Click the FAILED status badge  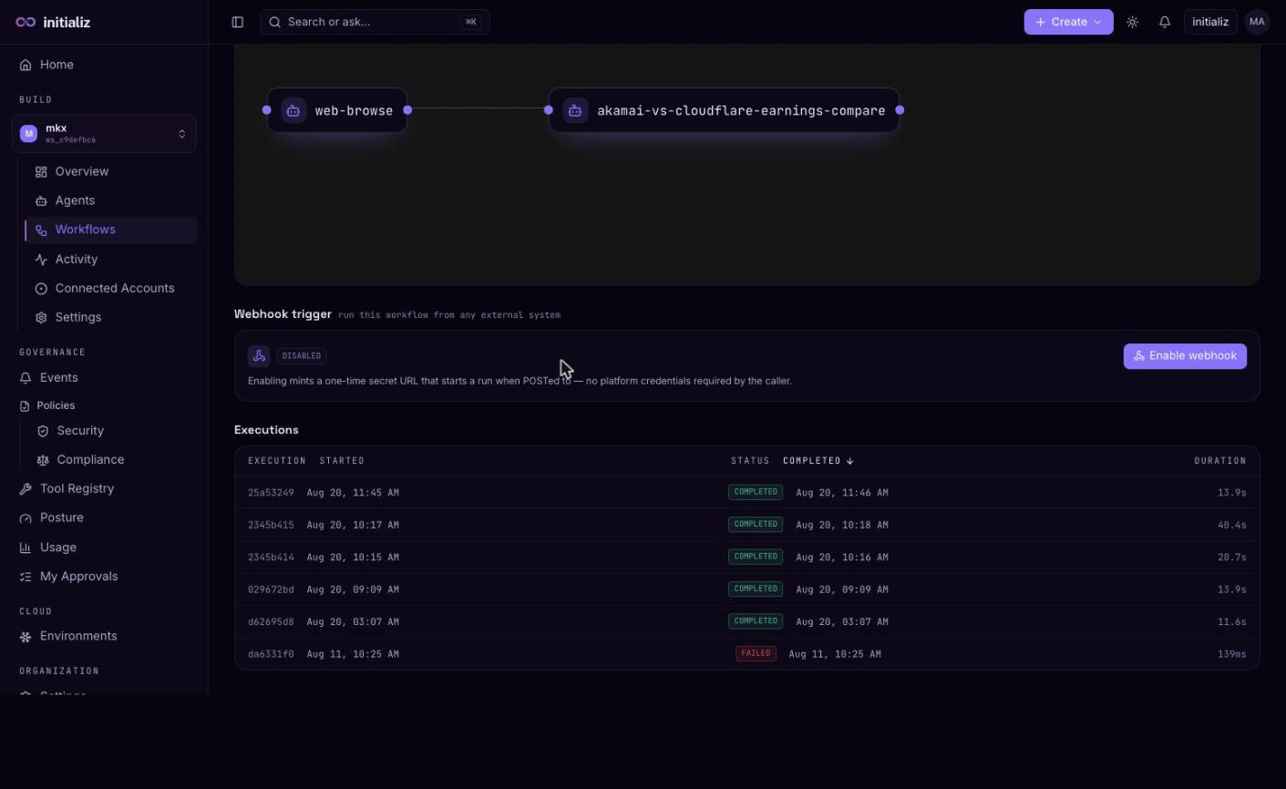point(756,653)
